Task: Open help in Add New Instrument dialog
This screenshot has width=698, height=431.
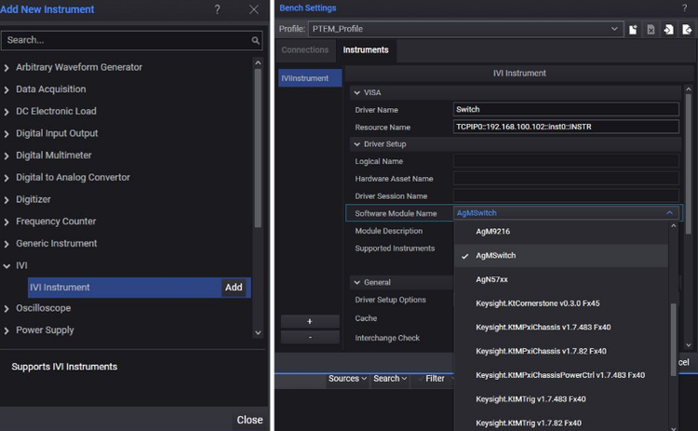Action: tap(218, 9)
